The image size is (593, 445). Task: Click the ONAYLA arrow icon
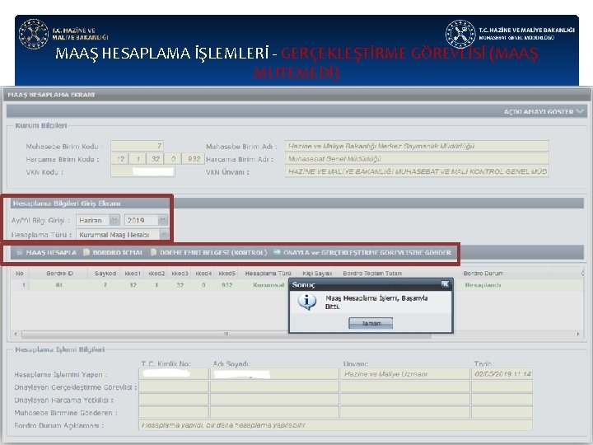click(x=277, y=252)
